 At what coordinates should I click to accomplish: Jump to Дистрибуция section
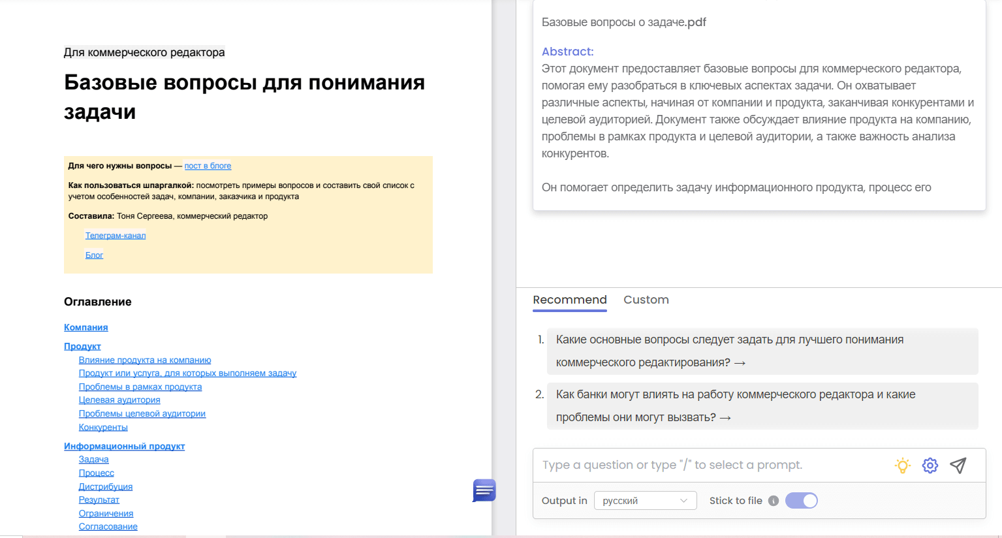[x=106, y=487]
